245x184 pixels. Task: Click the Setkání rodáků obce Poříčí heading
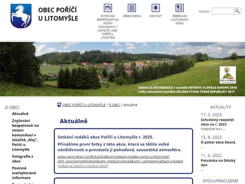tap(105, 137)
